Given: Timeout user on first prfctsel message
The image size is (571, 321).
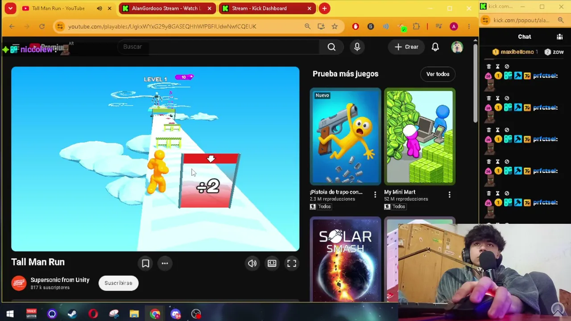Looking at the screenshot, I should tap(498, 66).
